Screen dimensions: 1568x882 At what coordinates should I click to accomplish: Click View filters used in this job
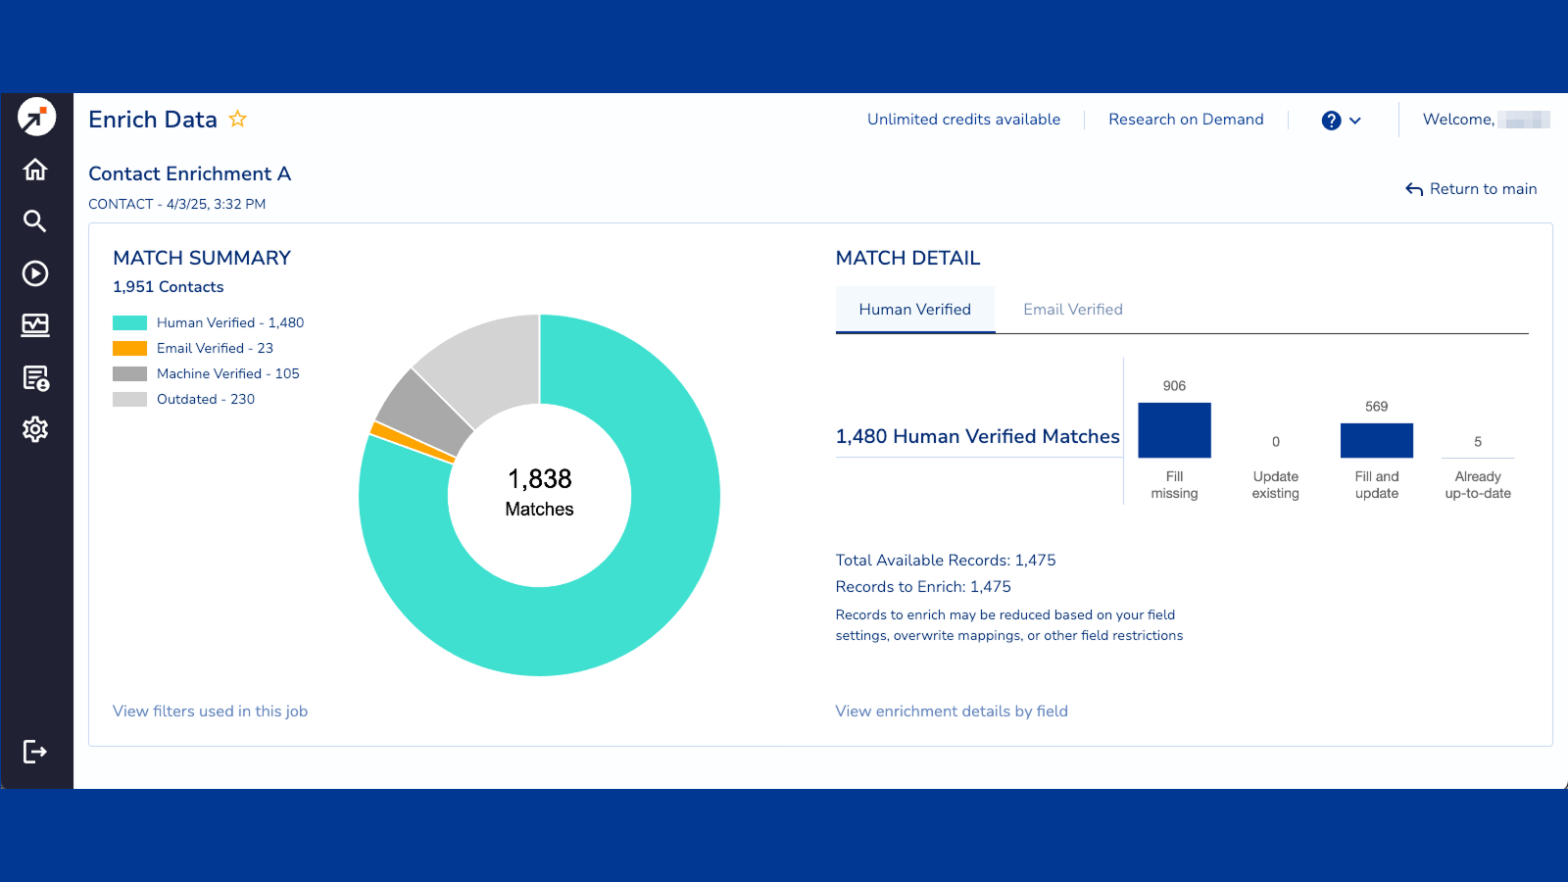210,711
